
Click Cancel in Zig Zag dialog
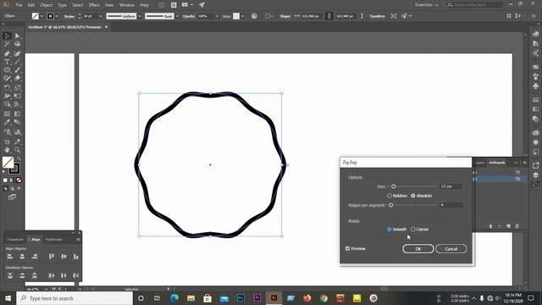(451, 249)
